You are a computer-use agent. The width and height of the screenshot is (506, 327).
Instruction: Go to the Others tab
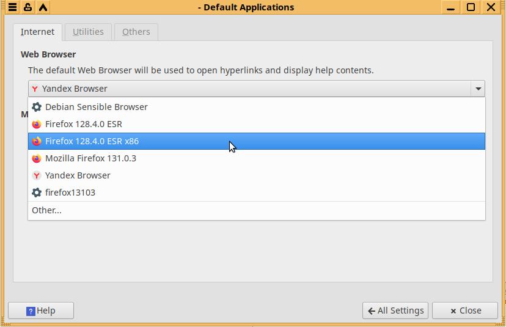[x=136, y=32]
